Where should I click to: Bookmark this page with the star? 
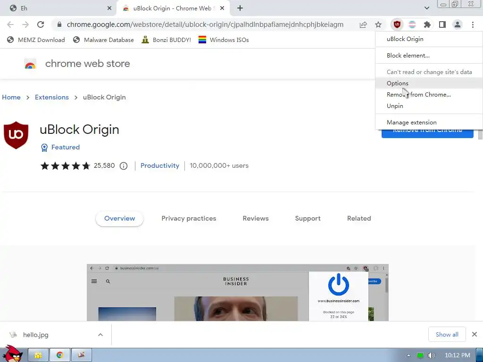pyautogui.click(x=378, y=25)
